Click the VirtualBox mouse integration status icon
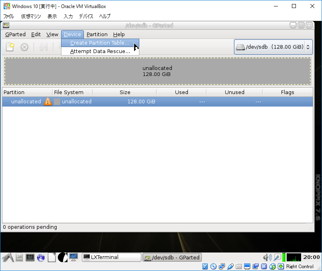This screenshot has height=271, width=322. 273,267
